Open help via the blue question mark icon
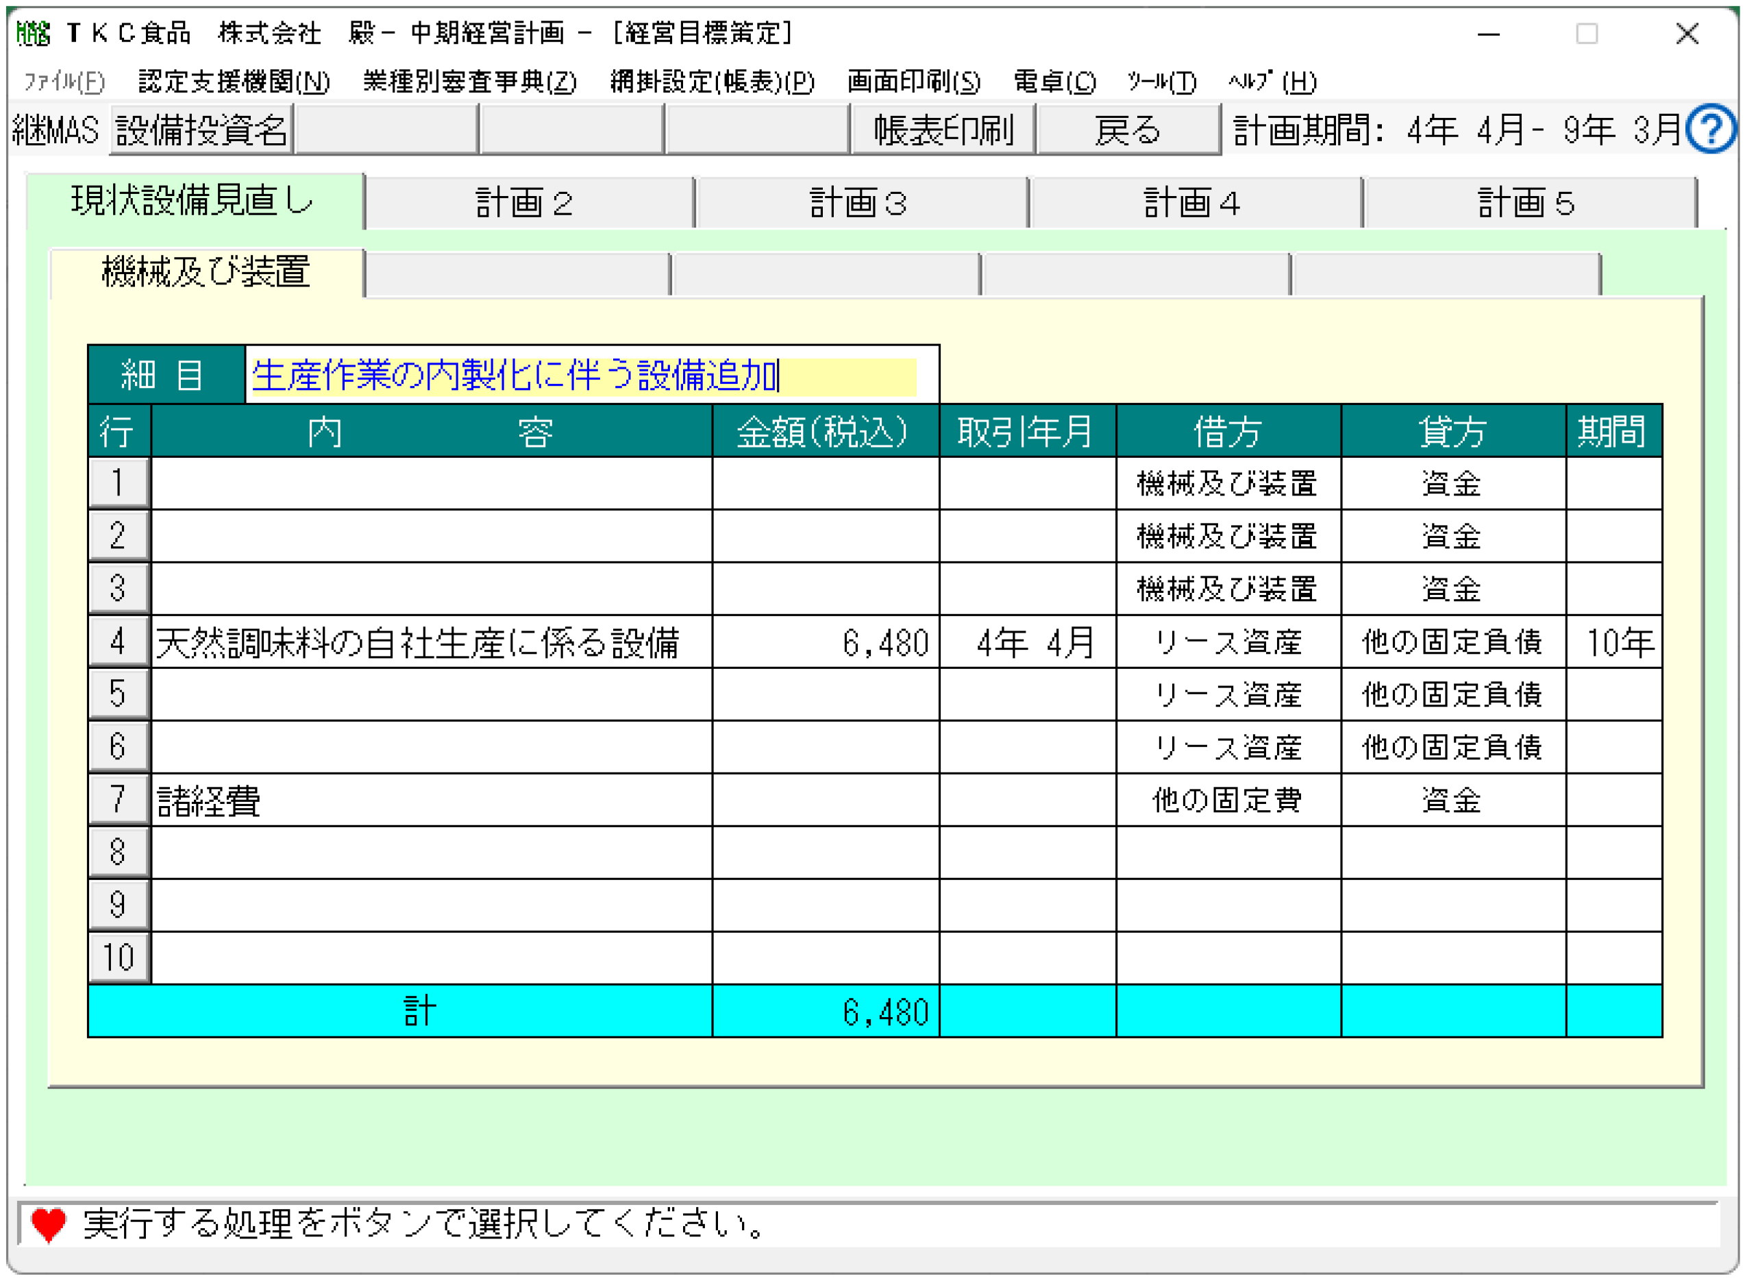 tap(1712, 129)
